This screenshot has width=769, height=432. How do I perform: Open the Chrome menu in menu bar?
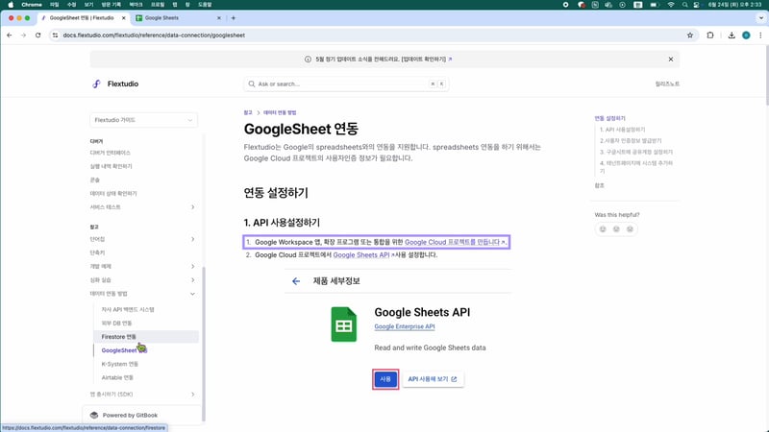point(32,5)
